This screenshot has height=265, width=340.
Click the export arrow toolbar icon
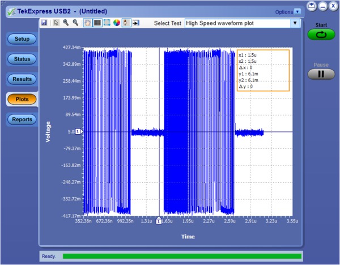coord(136,23)
